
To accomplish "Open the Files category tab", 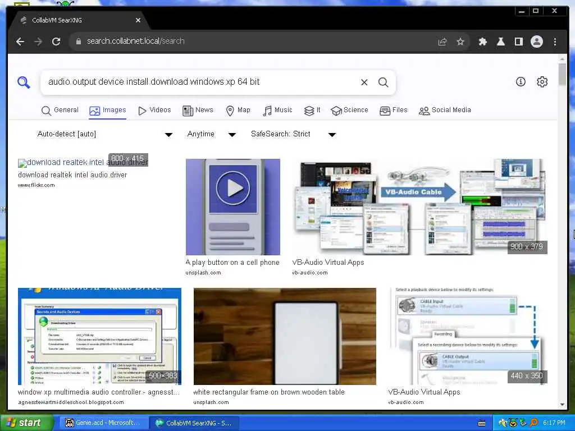I will click(x=394, y=111).
